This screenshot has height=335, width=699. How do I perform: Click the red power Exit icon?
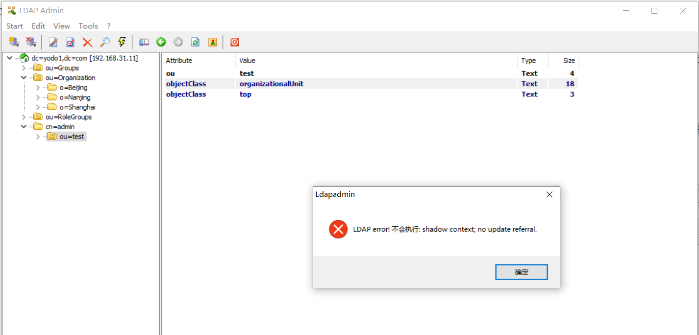(235, 42)
